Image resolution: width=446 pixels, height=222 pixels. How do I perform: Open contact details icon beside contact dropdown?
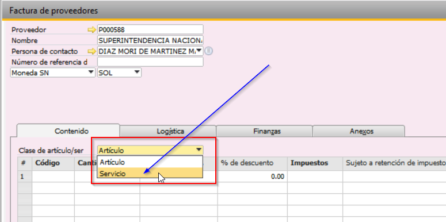(x=209, y=51)
